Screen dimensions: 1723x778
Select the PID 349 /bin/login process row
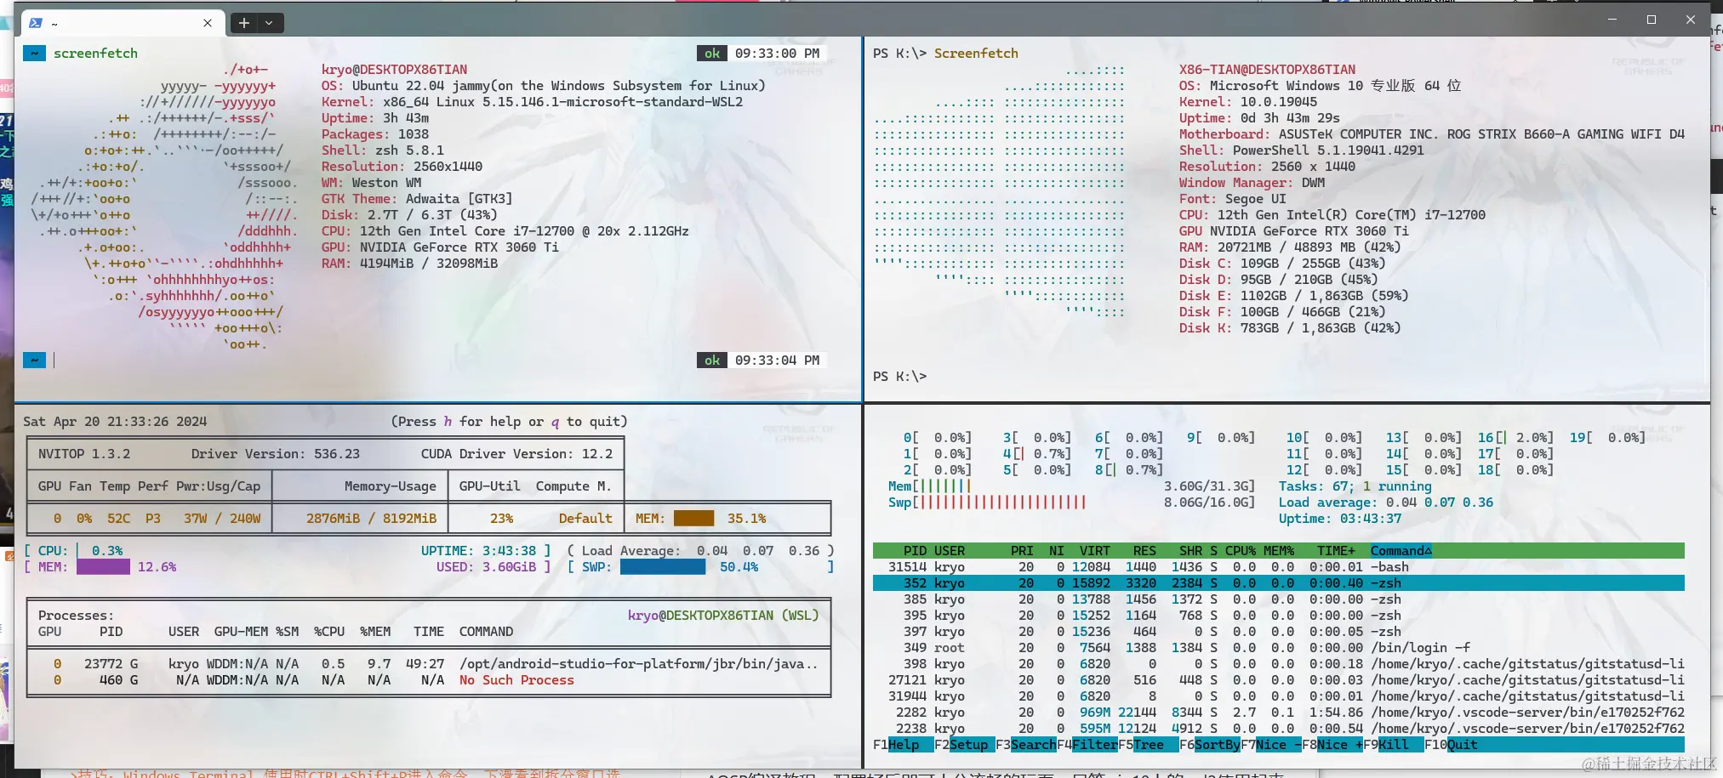[x=1278, y=648]
